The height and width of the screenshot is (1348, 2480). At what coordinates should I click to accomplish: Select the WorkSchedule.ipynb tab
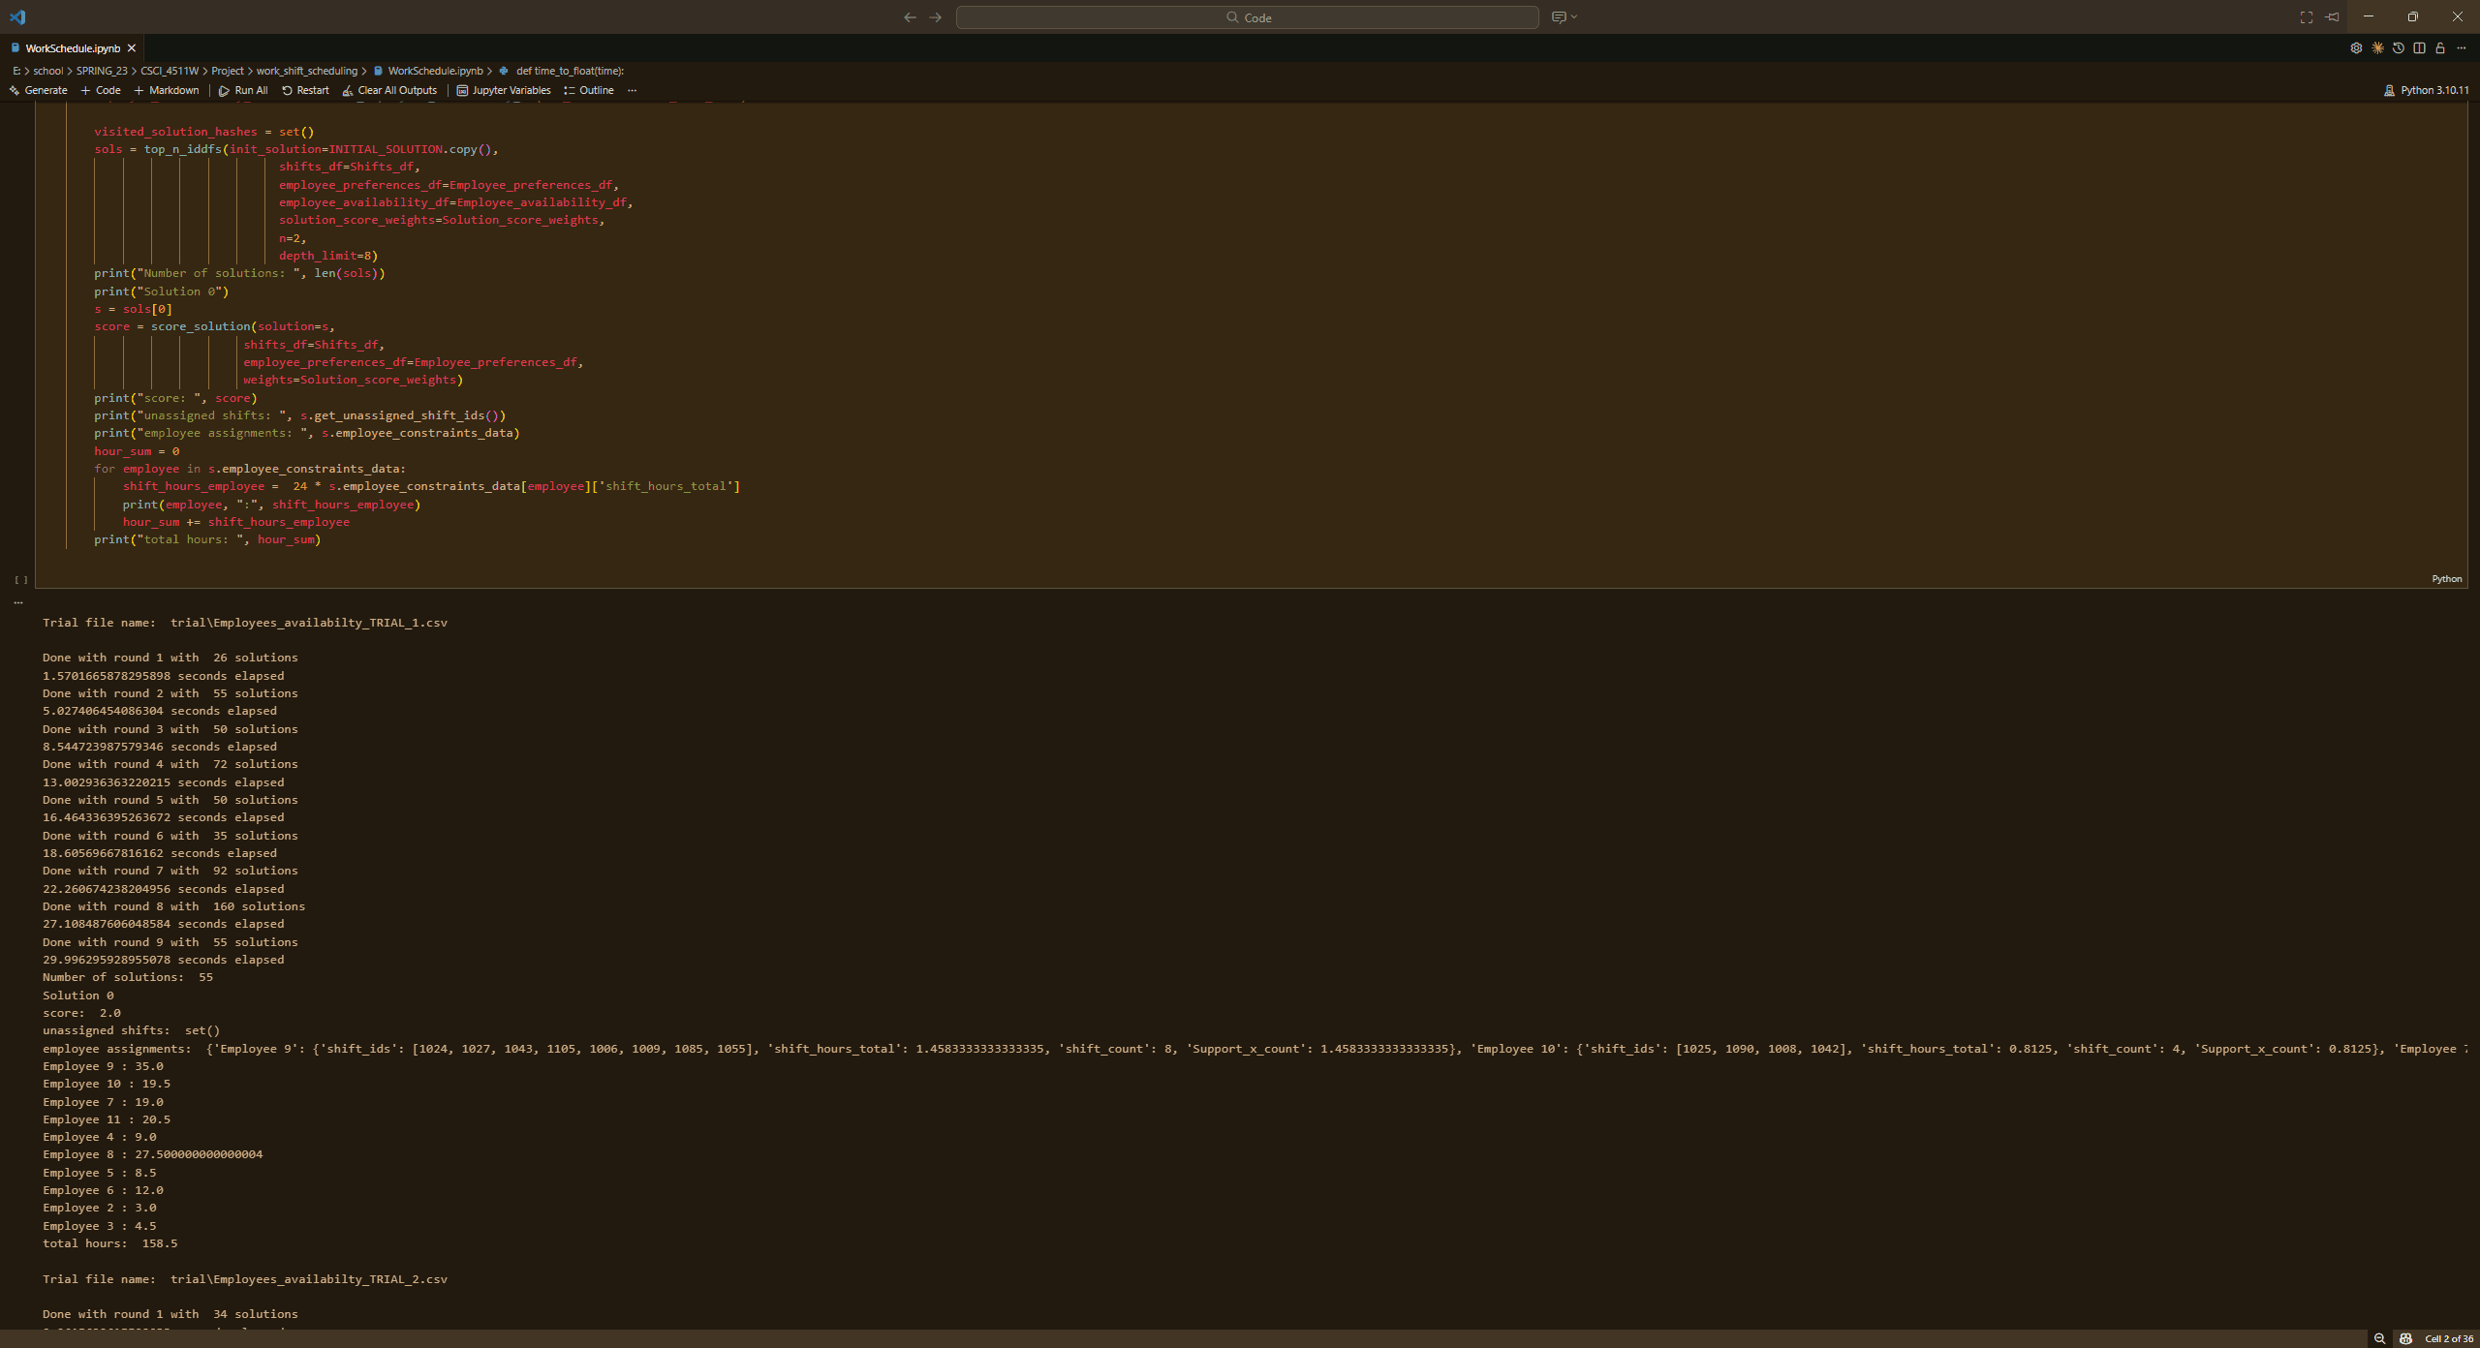tap(73, 48)
